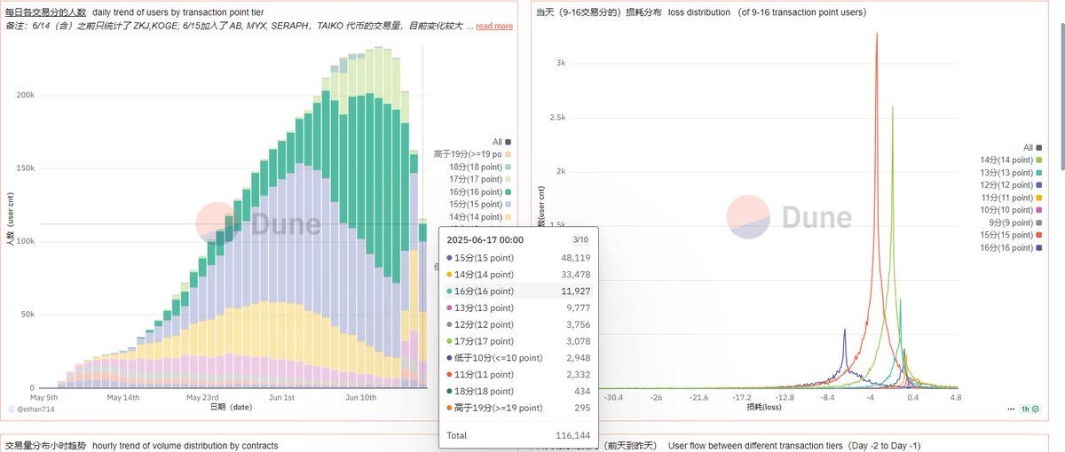Open the three-dots menu under loss distribution chart
Viewport: 1065px width, 452px height.
coord(1013,409)
